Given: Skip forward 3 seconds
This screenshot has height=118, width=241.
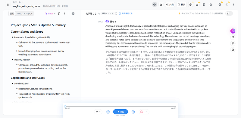Looking at the screenshot, I should (133, 112).
